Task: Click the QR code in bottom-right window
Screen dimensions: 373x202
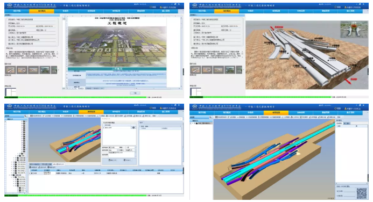Action: (362, 193)
